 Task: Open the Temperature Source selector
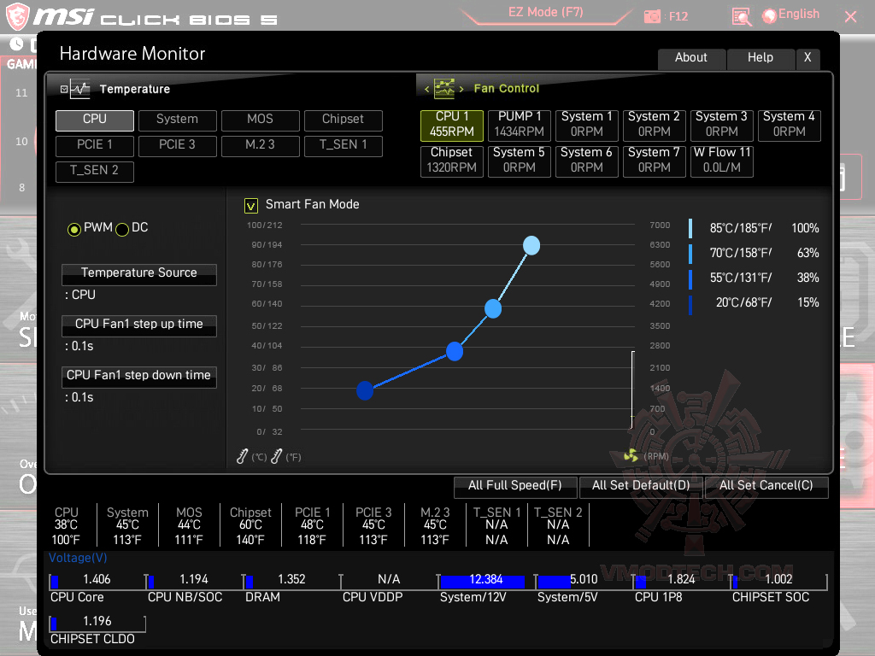coord(138,274)
